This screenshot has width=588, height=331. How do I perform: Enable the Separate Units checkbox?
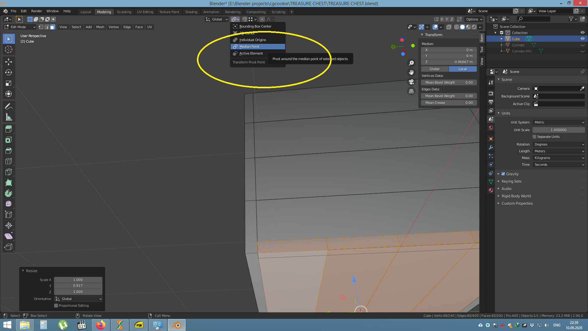534,137
